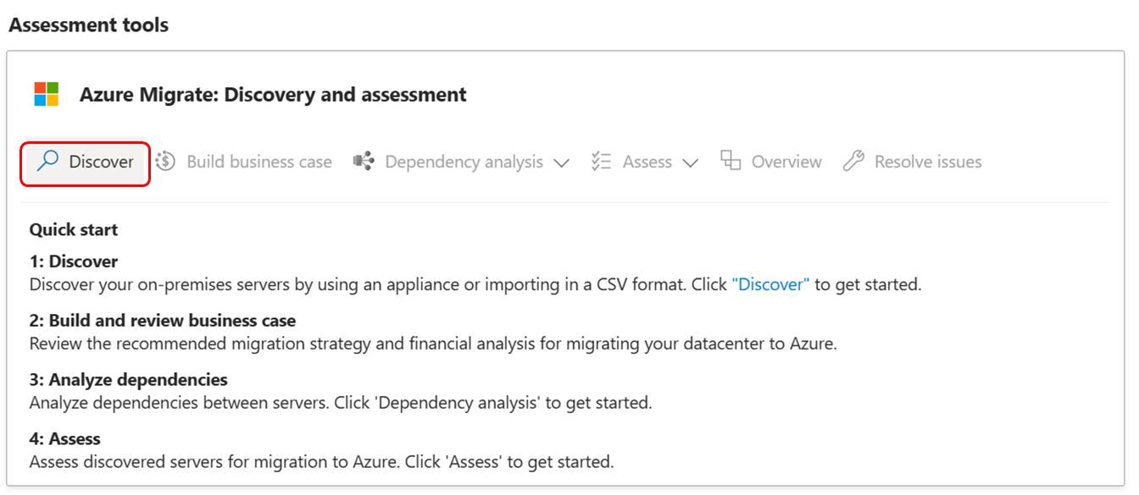Click the Dependency analysis connector icon

click(364, 162)
